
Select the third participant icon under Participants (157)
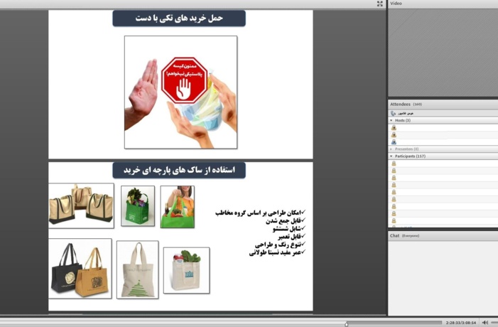pos(394,178)
